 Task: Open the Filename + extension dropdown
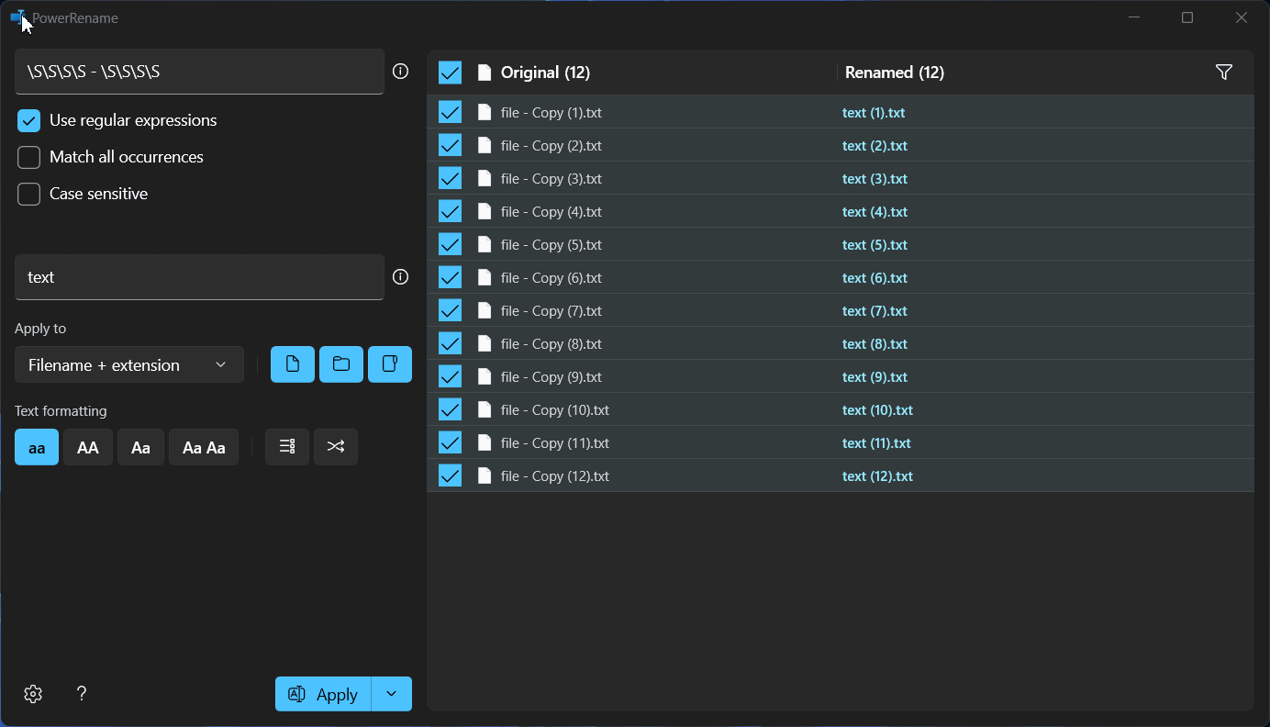point(129,364)
